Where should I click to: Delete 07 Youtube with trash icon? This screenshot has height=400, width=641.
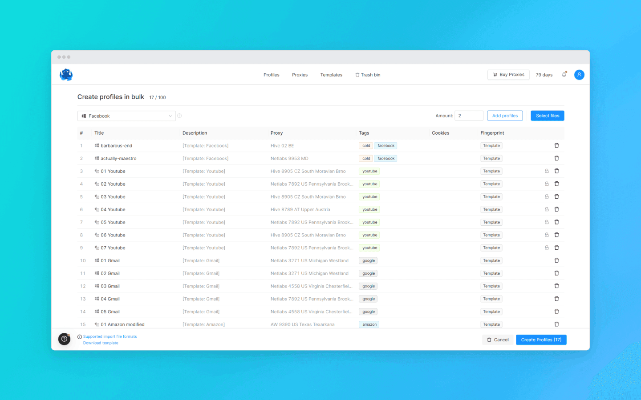point(556,248)
